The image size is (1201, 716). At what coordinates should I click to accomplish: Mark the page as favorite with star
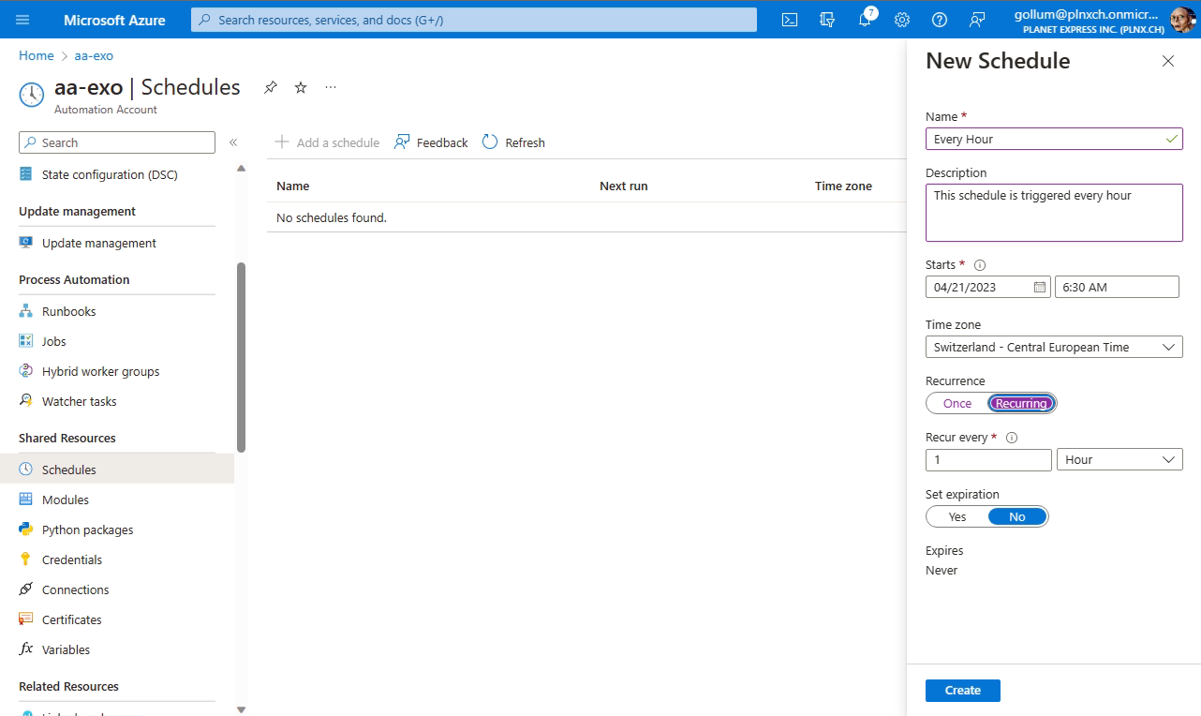pyautogui.click(x=301, y=87)
